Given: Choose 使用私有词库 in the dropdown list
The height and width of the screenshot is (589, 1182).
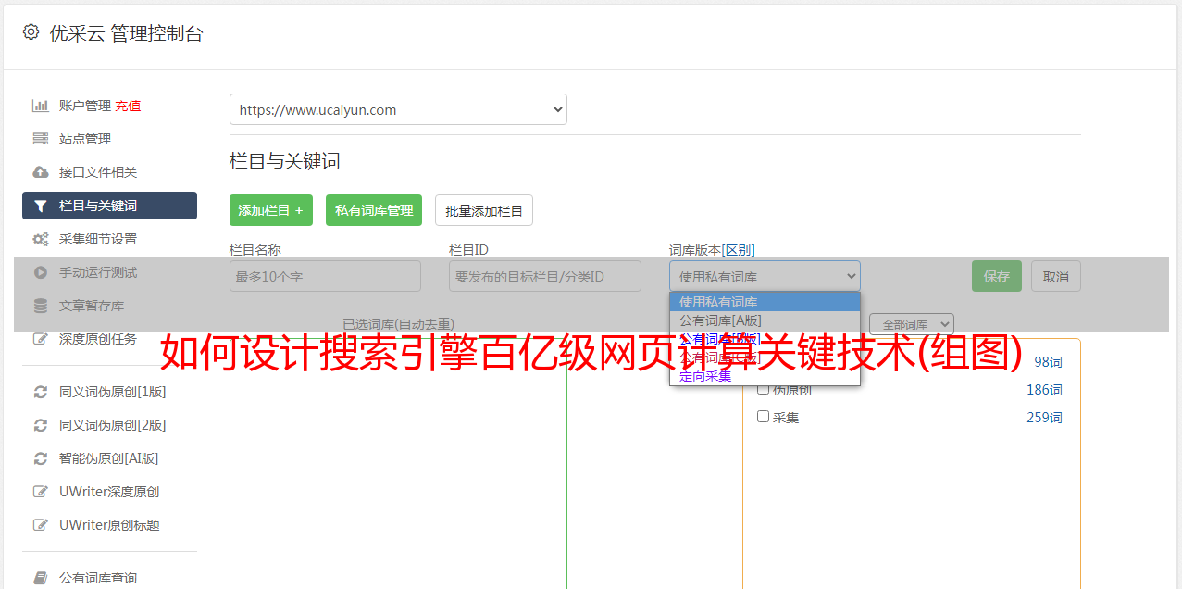Looking at the screenshot, I should (765, 302).
